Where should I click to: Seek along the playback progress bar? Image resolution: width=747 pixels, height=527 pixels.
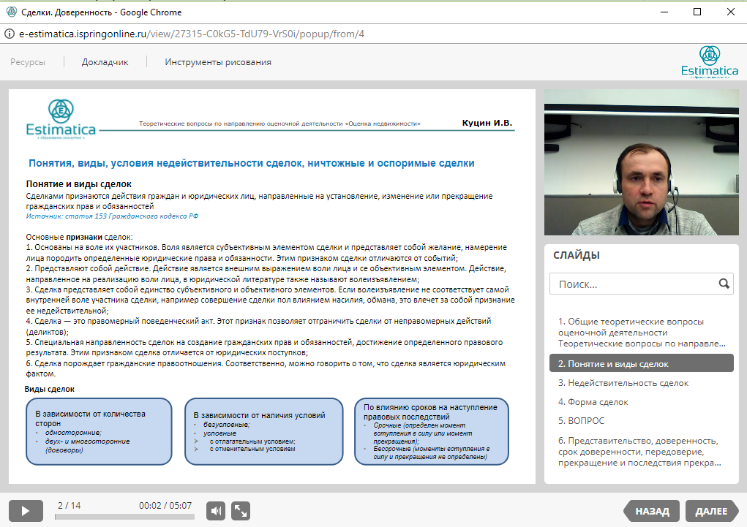(125, 517)
